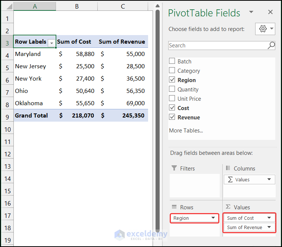Type in the field Search box
This screenshot has width=282, height=247.
click(217, 46)
